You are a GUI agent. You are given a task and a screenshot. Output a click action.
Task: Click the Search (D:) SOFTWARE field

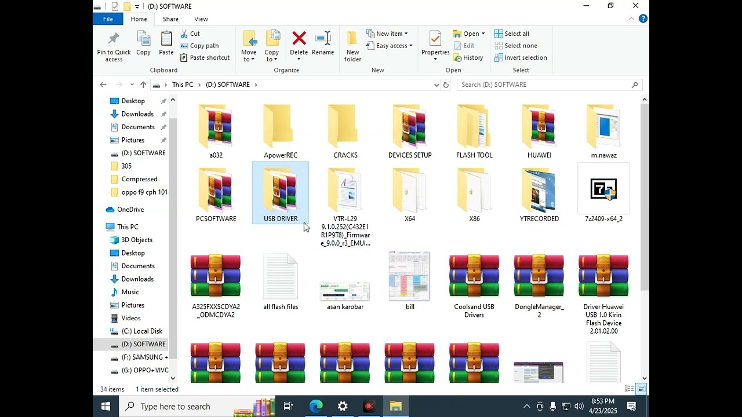550,85
